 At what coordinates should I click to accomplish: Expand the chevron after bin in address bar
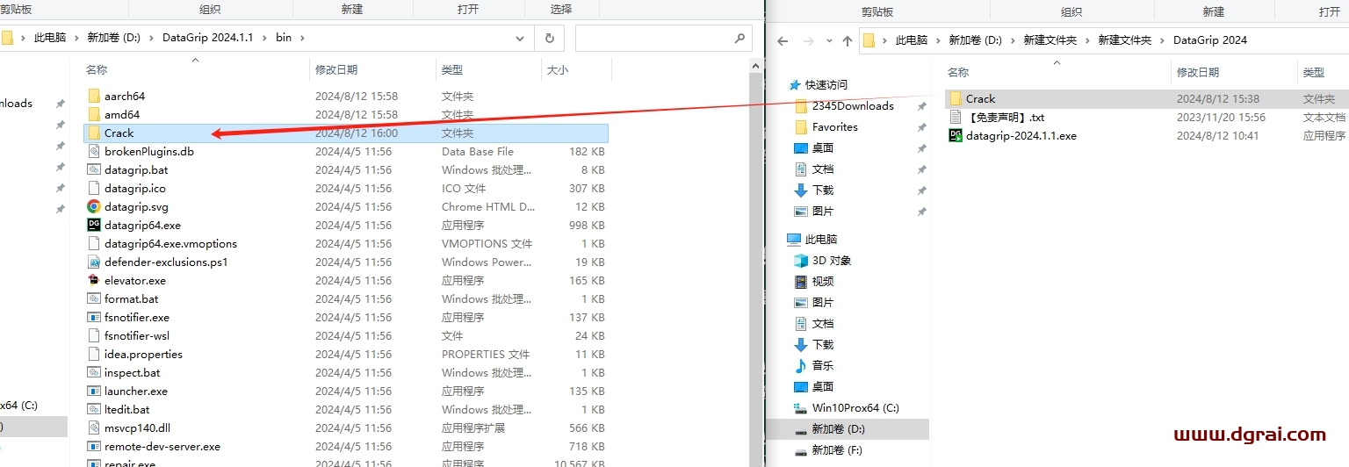pos(301,38)
